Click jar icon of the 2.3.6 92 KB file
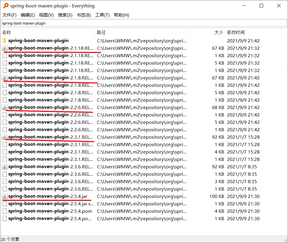 [x=5, y=167]
